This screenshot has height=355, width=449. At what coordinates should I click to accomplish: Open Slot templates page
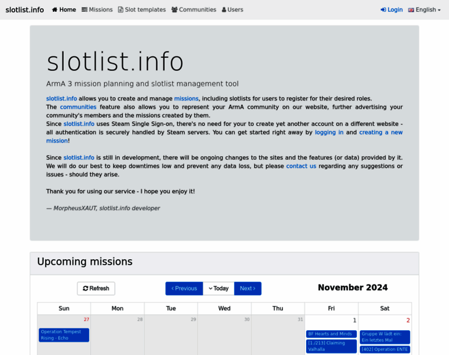coord(142,9)
